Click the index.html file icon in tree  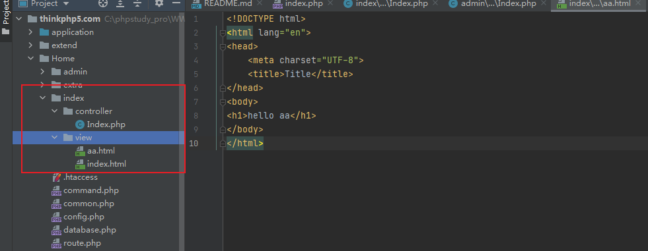point(80,165)
